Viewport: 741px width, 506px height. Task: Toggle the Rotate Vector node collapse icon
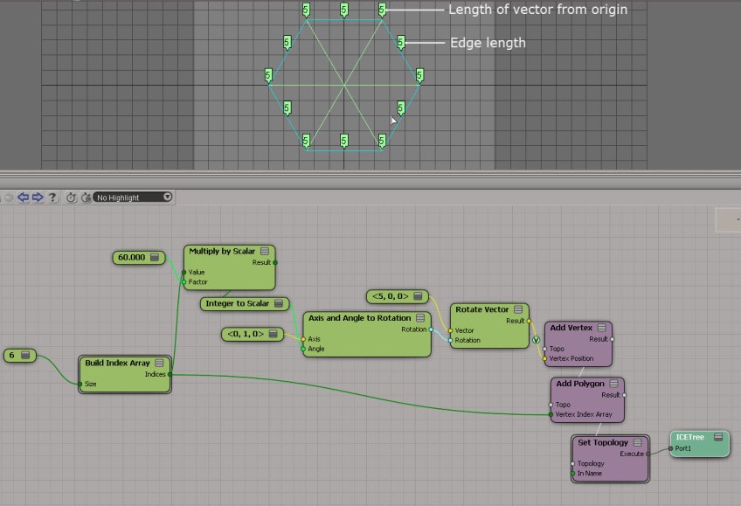(x=519, y=309)
